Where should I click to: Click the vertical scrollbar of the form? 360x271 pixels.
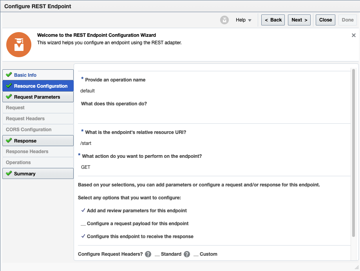[x=354, y=153]
